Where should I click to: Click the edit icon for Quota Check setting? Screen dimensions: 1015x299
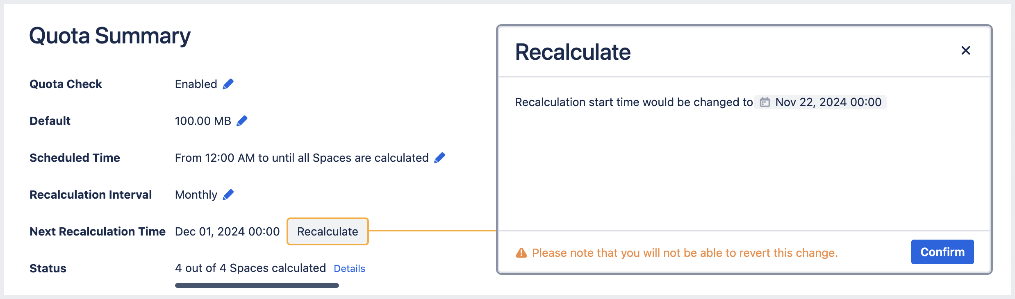[229, 84]
